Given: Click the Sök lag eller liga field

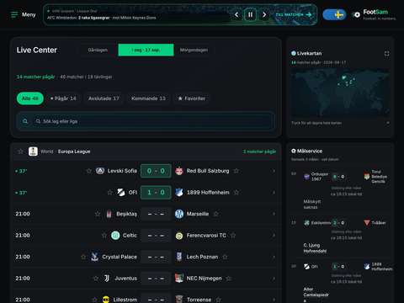Looking at the screenshot, I should [x=152, y=121].
